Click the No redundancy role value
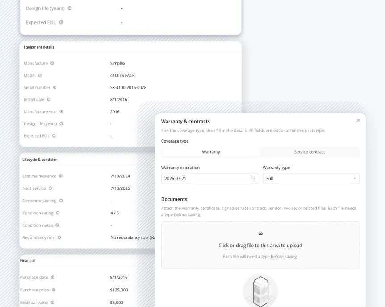This screenshot has width=385, height=307. click(132, 237)
